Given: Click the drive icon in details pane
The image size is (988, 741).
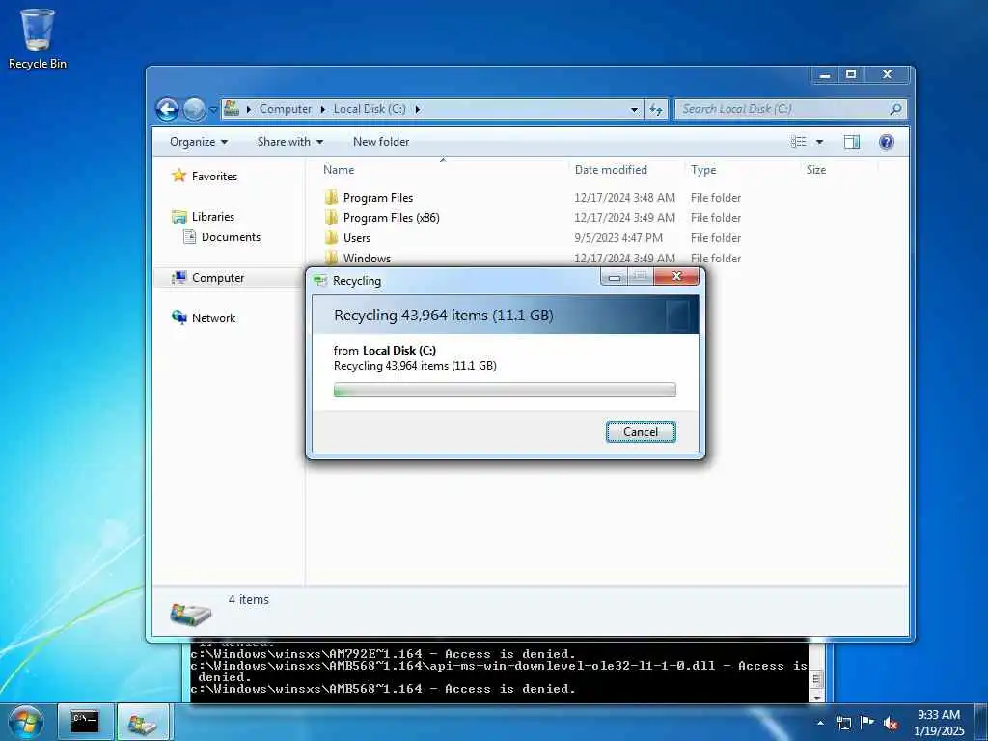Looking at the screenshot, I should coord(191,613).
